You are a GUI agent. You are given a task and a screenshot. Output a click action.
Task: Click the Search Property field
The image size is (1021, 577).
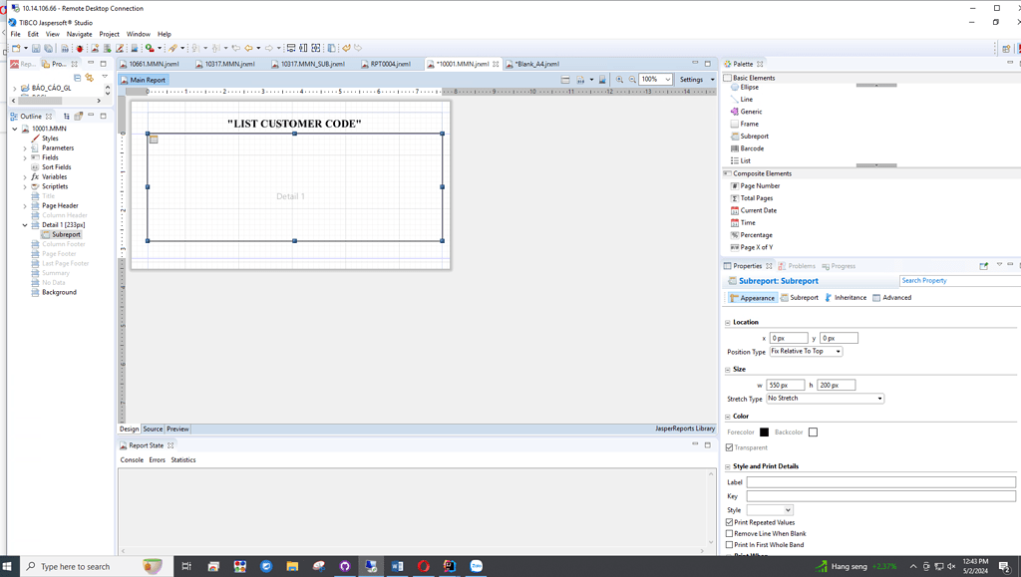click(x=960, y=281)
